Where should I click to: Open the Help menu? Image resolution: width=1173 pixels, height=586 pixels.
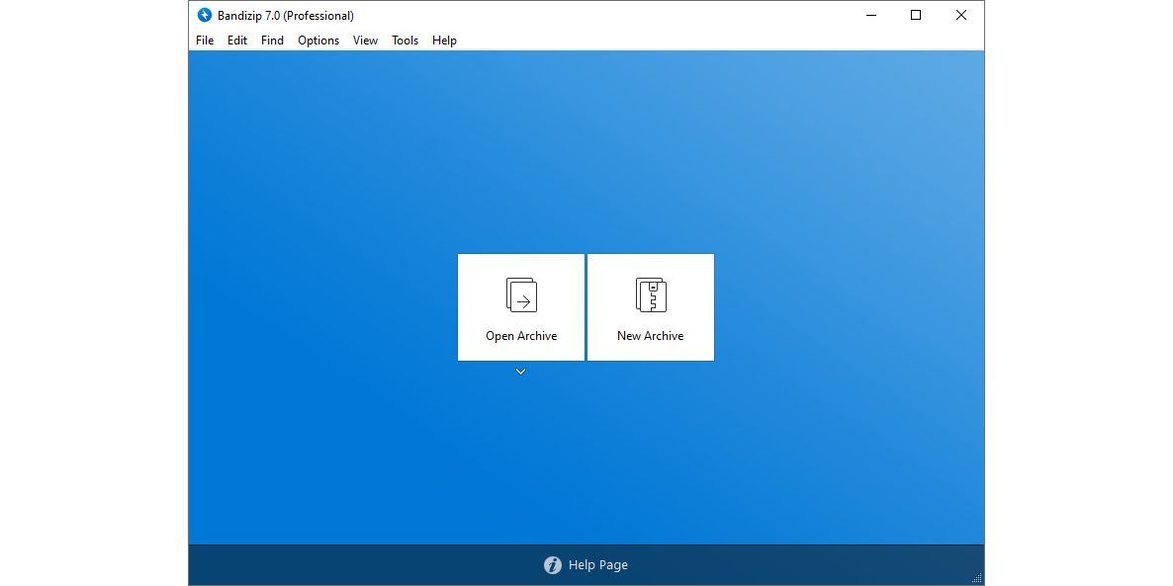tap(444, 41)
